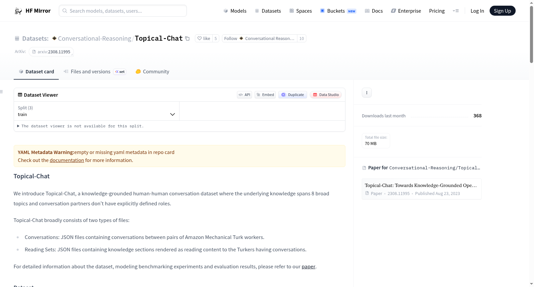Open the Split train dropdown
This screenshot has width=534, height=287.
97,111
